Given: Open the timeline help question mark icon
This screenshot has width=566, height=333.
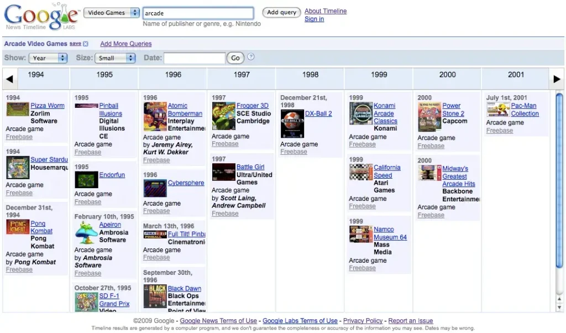Looking at the screenshot, I should 251,58.
